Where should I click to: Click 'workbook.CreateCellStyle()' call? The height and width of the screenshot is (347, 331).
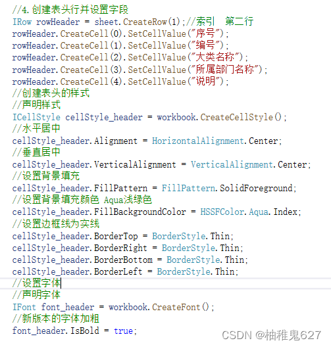[x=222, y=117]
